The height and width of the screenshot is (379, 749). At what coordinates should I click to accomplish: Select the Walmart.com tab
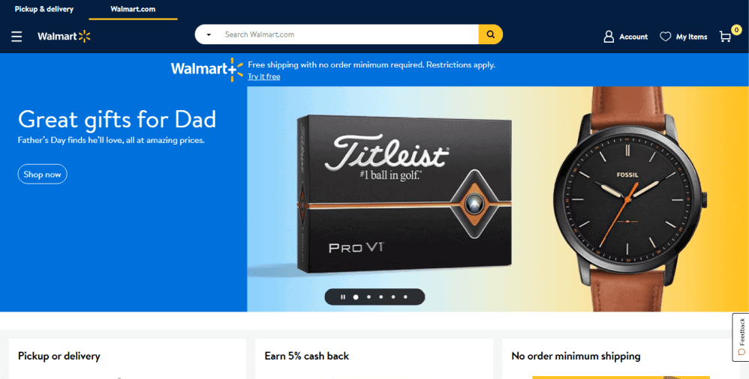pos(133,9)
